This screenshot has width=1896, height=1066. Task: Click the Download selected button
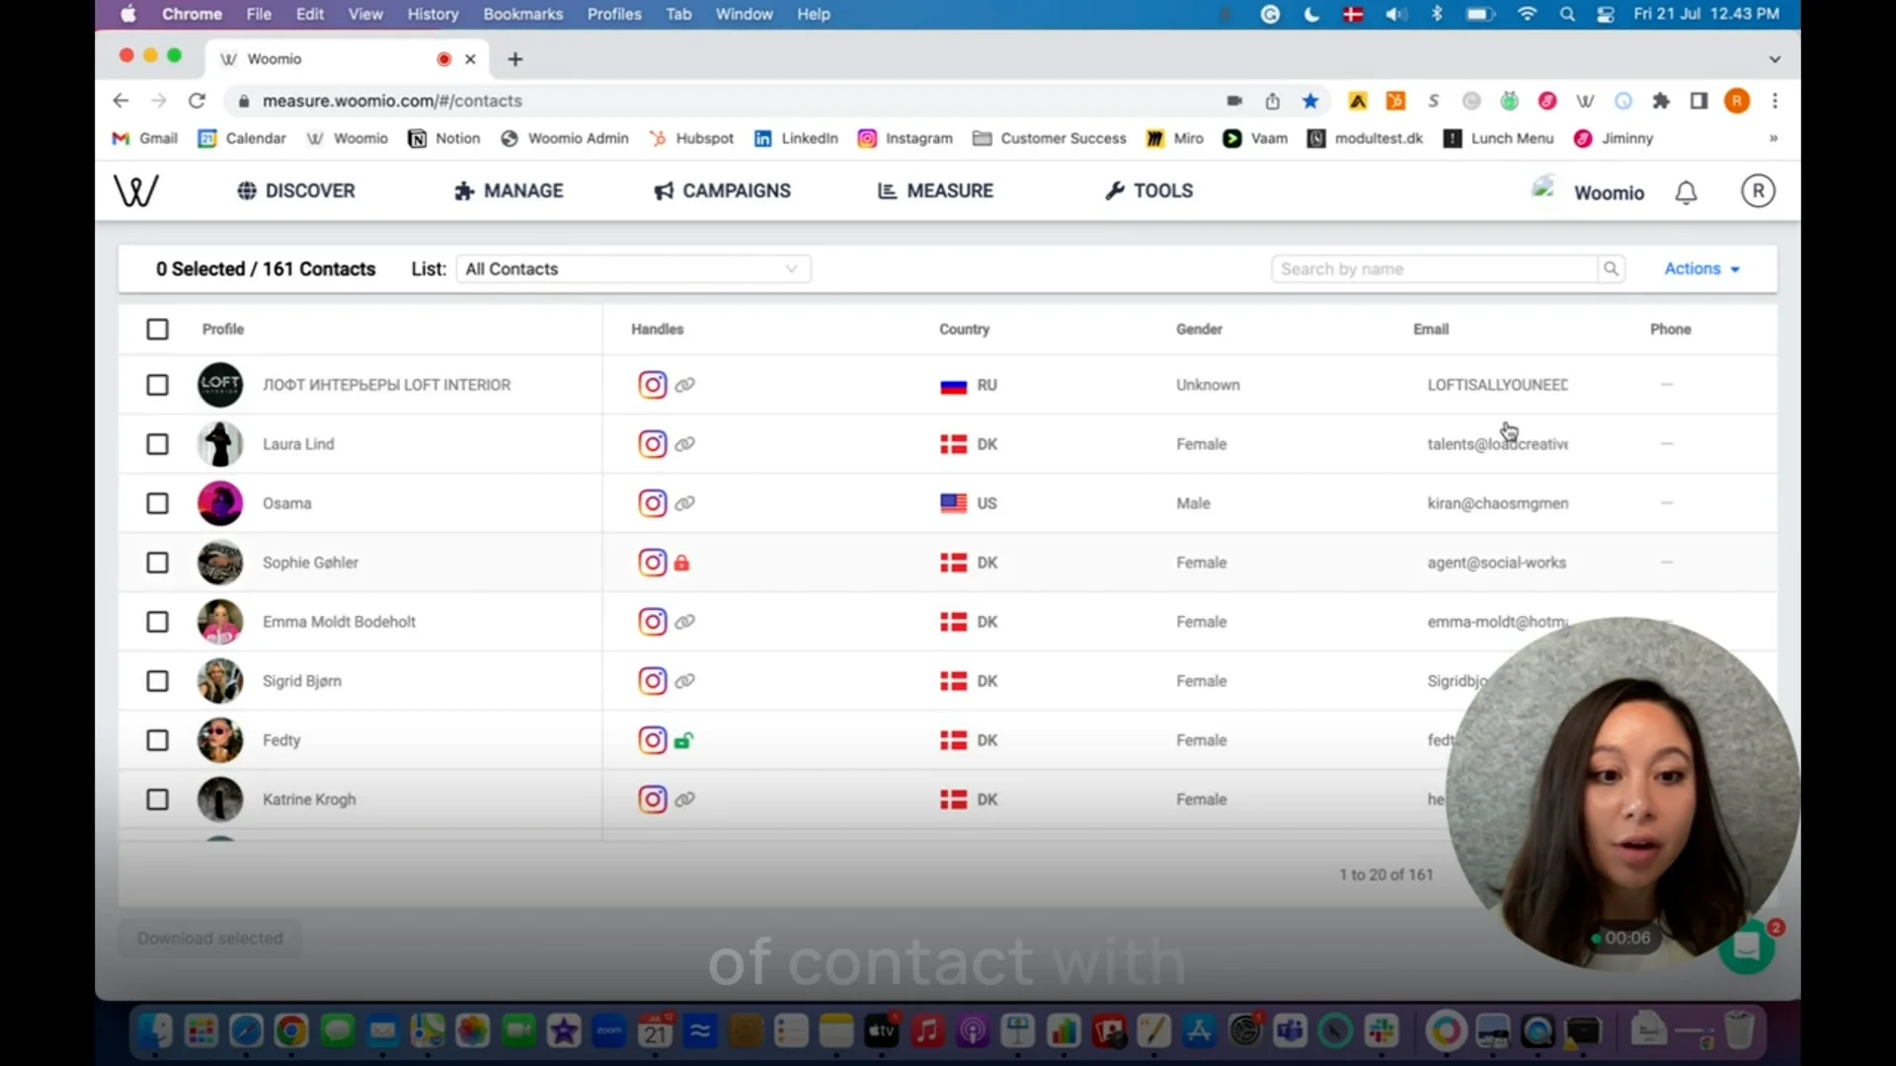[x=209, y=938]
